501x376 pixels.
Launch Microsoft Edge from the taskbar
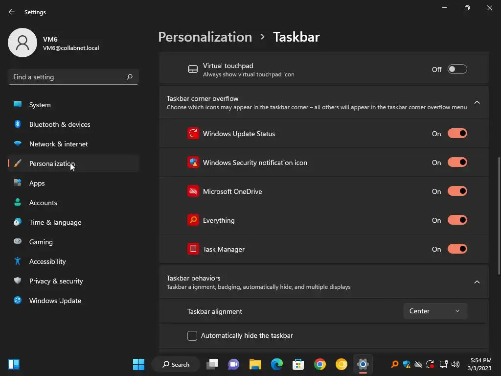pos(277,364)
